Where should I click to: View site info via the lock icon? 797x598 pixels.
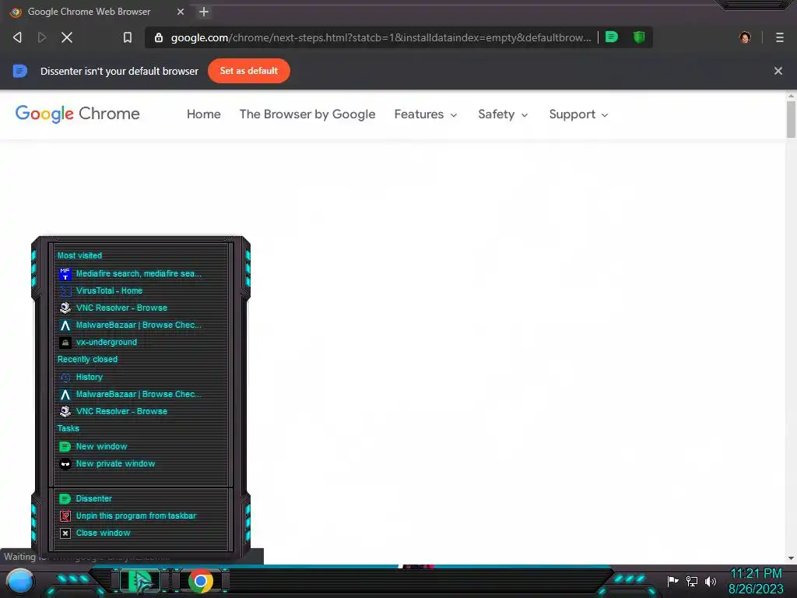click(x=159, y=37)
